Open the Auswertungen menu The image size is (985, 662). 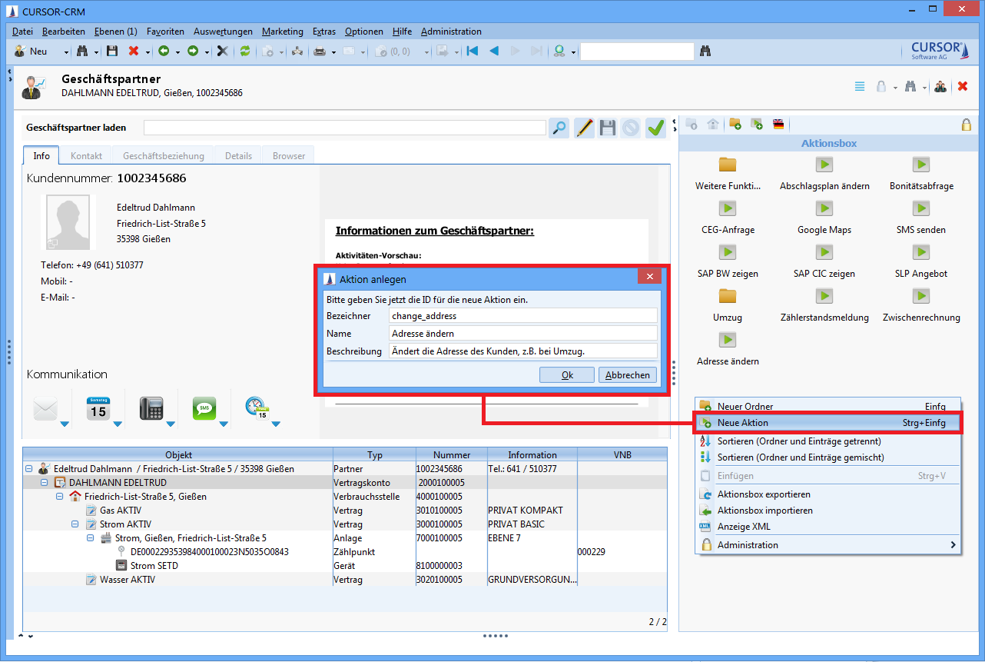(223, 32)
